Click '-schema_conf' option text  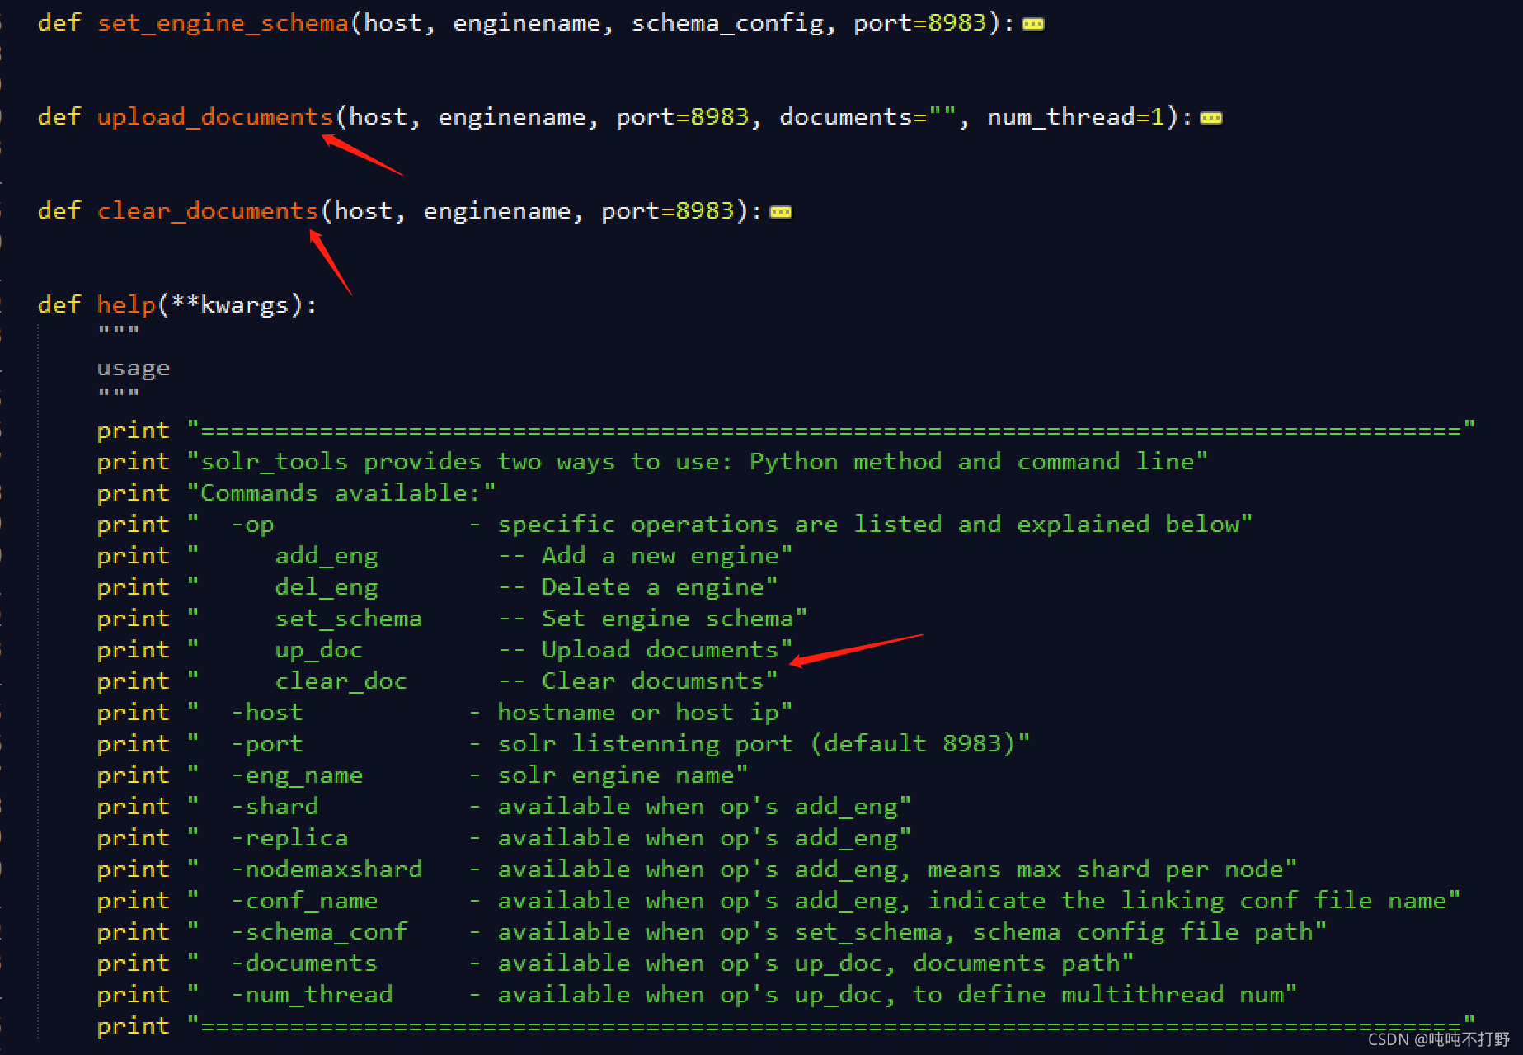(x=319, y=932)
